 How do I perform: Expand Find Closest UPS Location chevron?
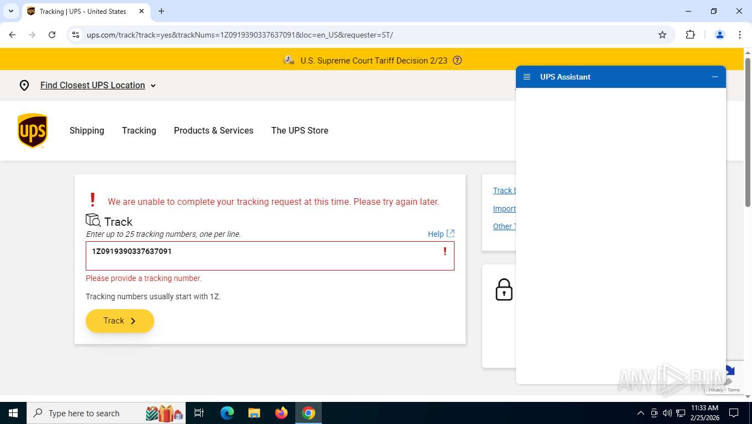153,86
